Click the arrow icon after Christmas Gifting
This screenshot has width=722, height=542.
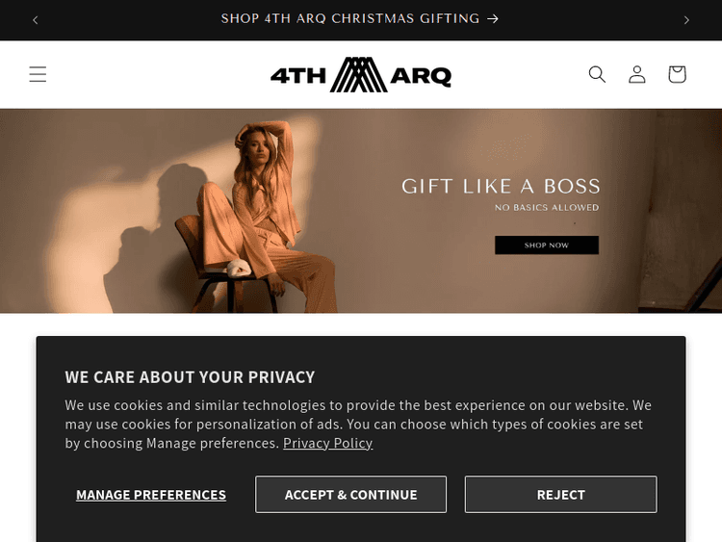493,18
